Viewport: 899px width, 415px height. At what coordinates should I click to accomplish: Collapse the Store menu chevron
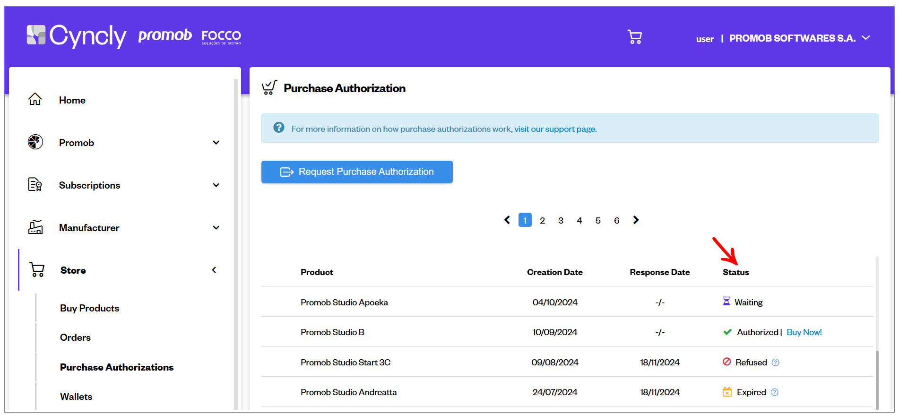point(214,270)
